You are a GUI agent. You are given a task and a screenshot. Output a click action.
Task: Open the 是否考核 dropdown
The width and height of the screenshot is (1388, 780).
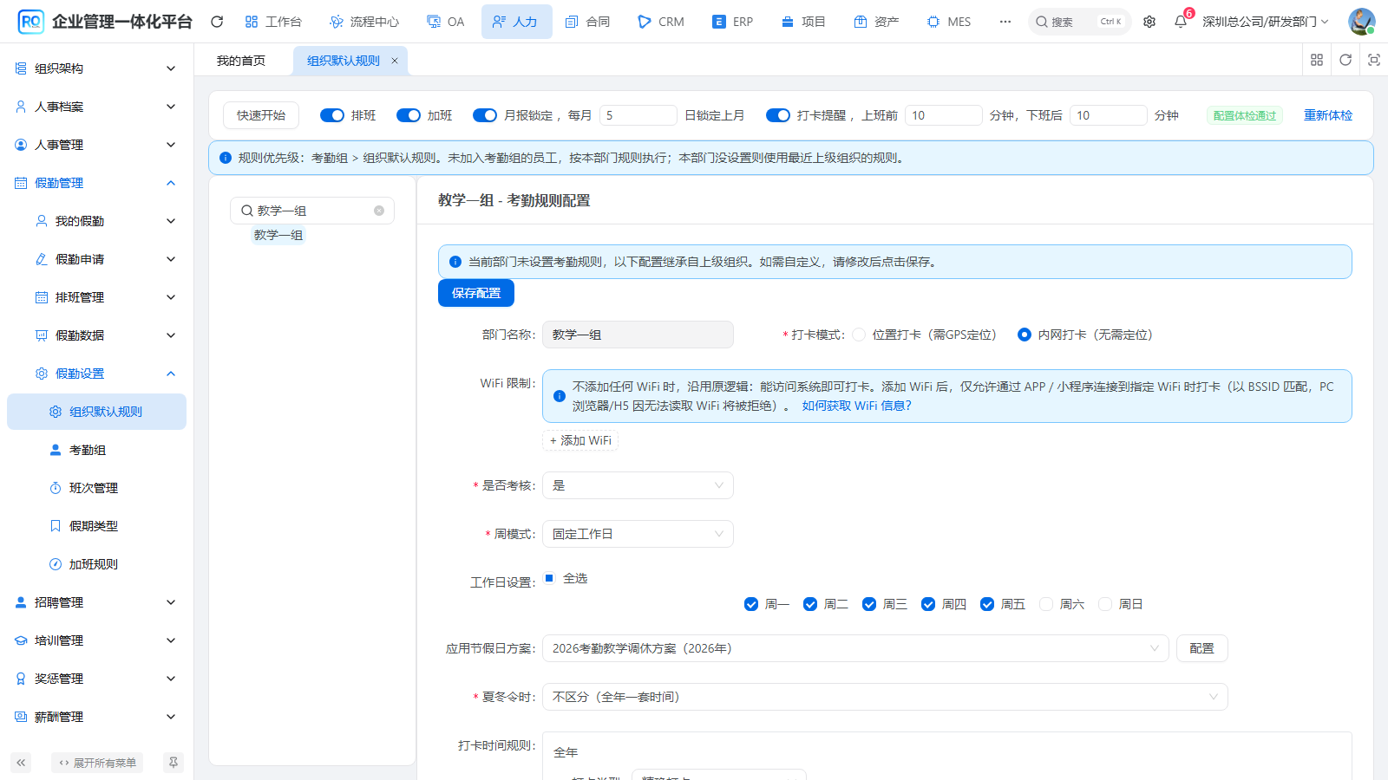pos(638,485)
